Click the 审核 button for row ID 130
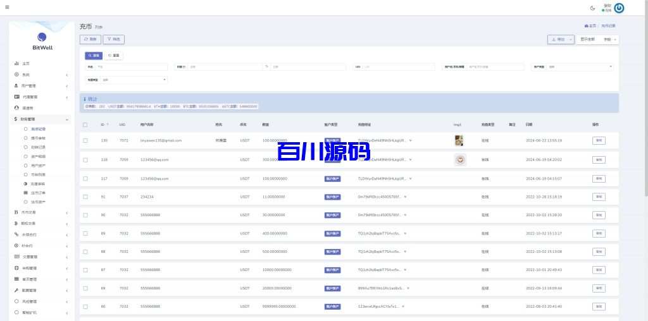Image resolution: width=648 pixels, height=321 pixels. pos(599,140)
